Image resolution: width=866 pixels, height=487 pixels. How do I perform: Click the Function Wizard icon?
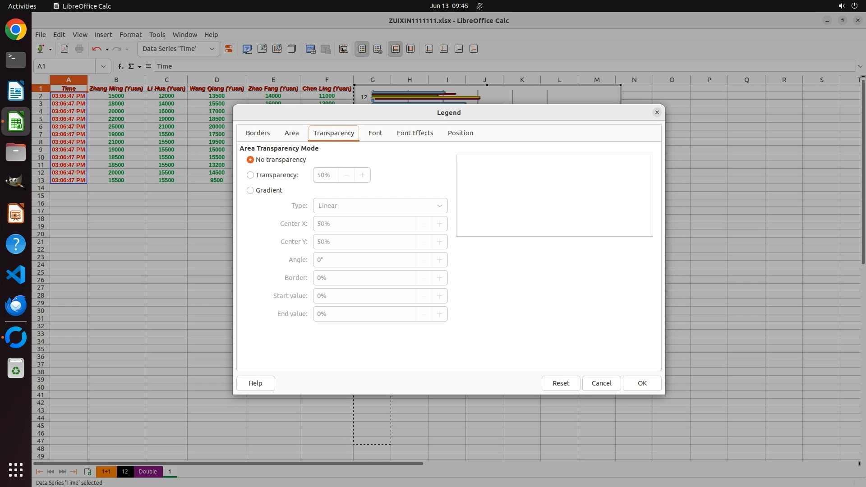(x=120, y=66)
